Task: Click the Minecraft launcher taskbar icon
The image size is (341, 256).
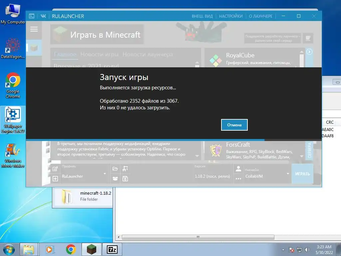Action: [x=92, y=249]
